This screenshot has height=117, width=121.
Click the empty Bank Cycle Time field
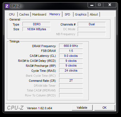point(71,75)
